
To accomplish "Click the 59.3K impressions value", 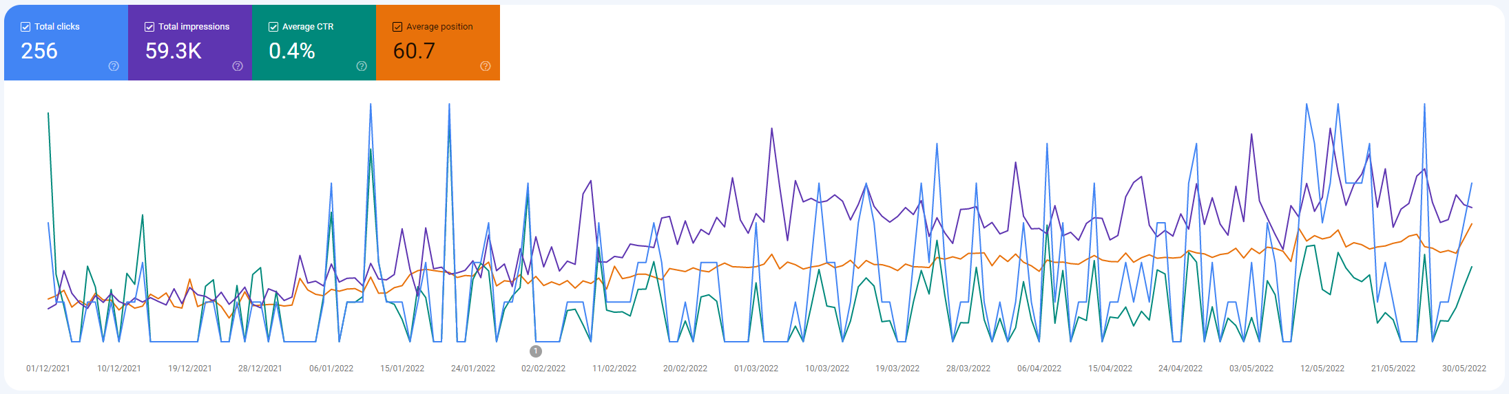I will click(x=173, y=51).
